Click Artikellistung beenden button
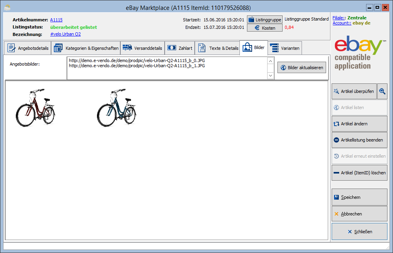The image size is (393, 253). click(359, 140)
